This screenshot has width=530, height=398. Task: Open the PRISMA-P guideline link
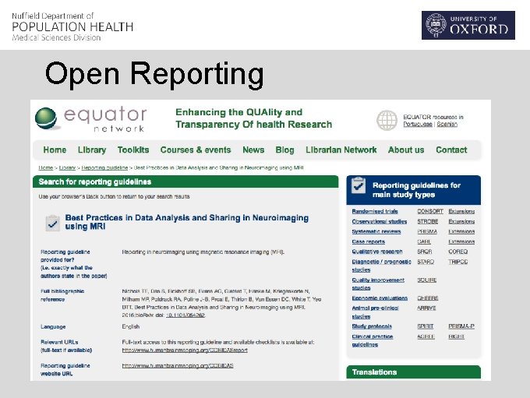[461, 326]
